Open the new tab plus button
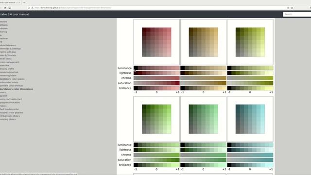This screenshot has width=311, height=175. tap(24, 2)
